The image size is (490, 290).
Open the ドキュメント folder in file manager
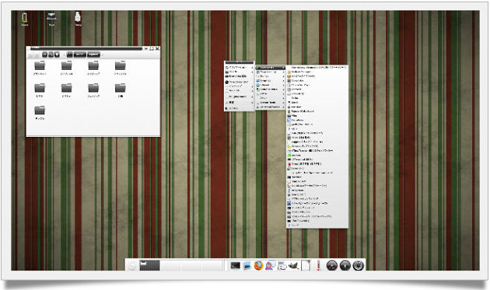[121, 68]
